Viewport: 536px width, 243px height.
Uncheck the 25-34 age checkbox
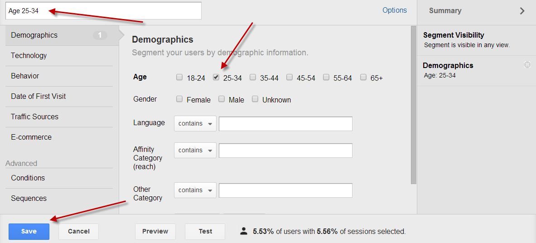[216, 78]
